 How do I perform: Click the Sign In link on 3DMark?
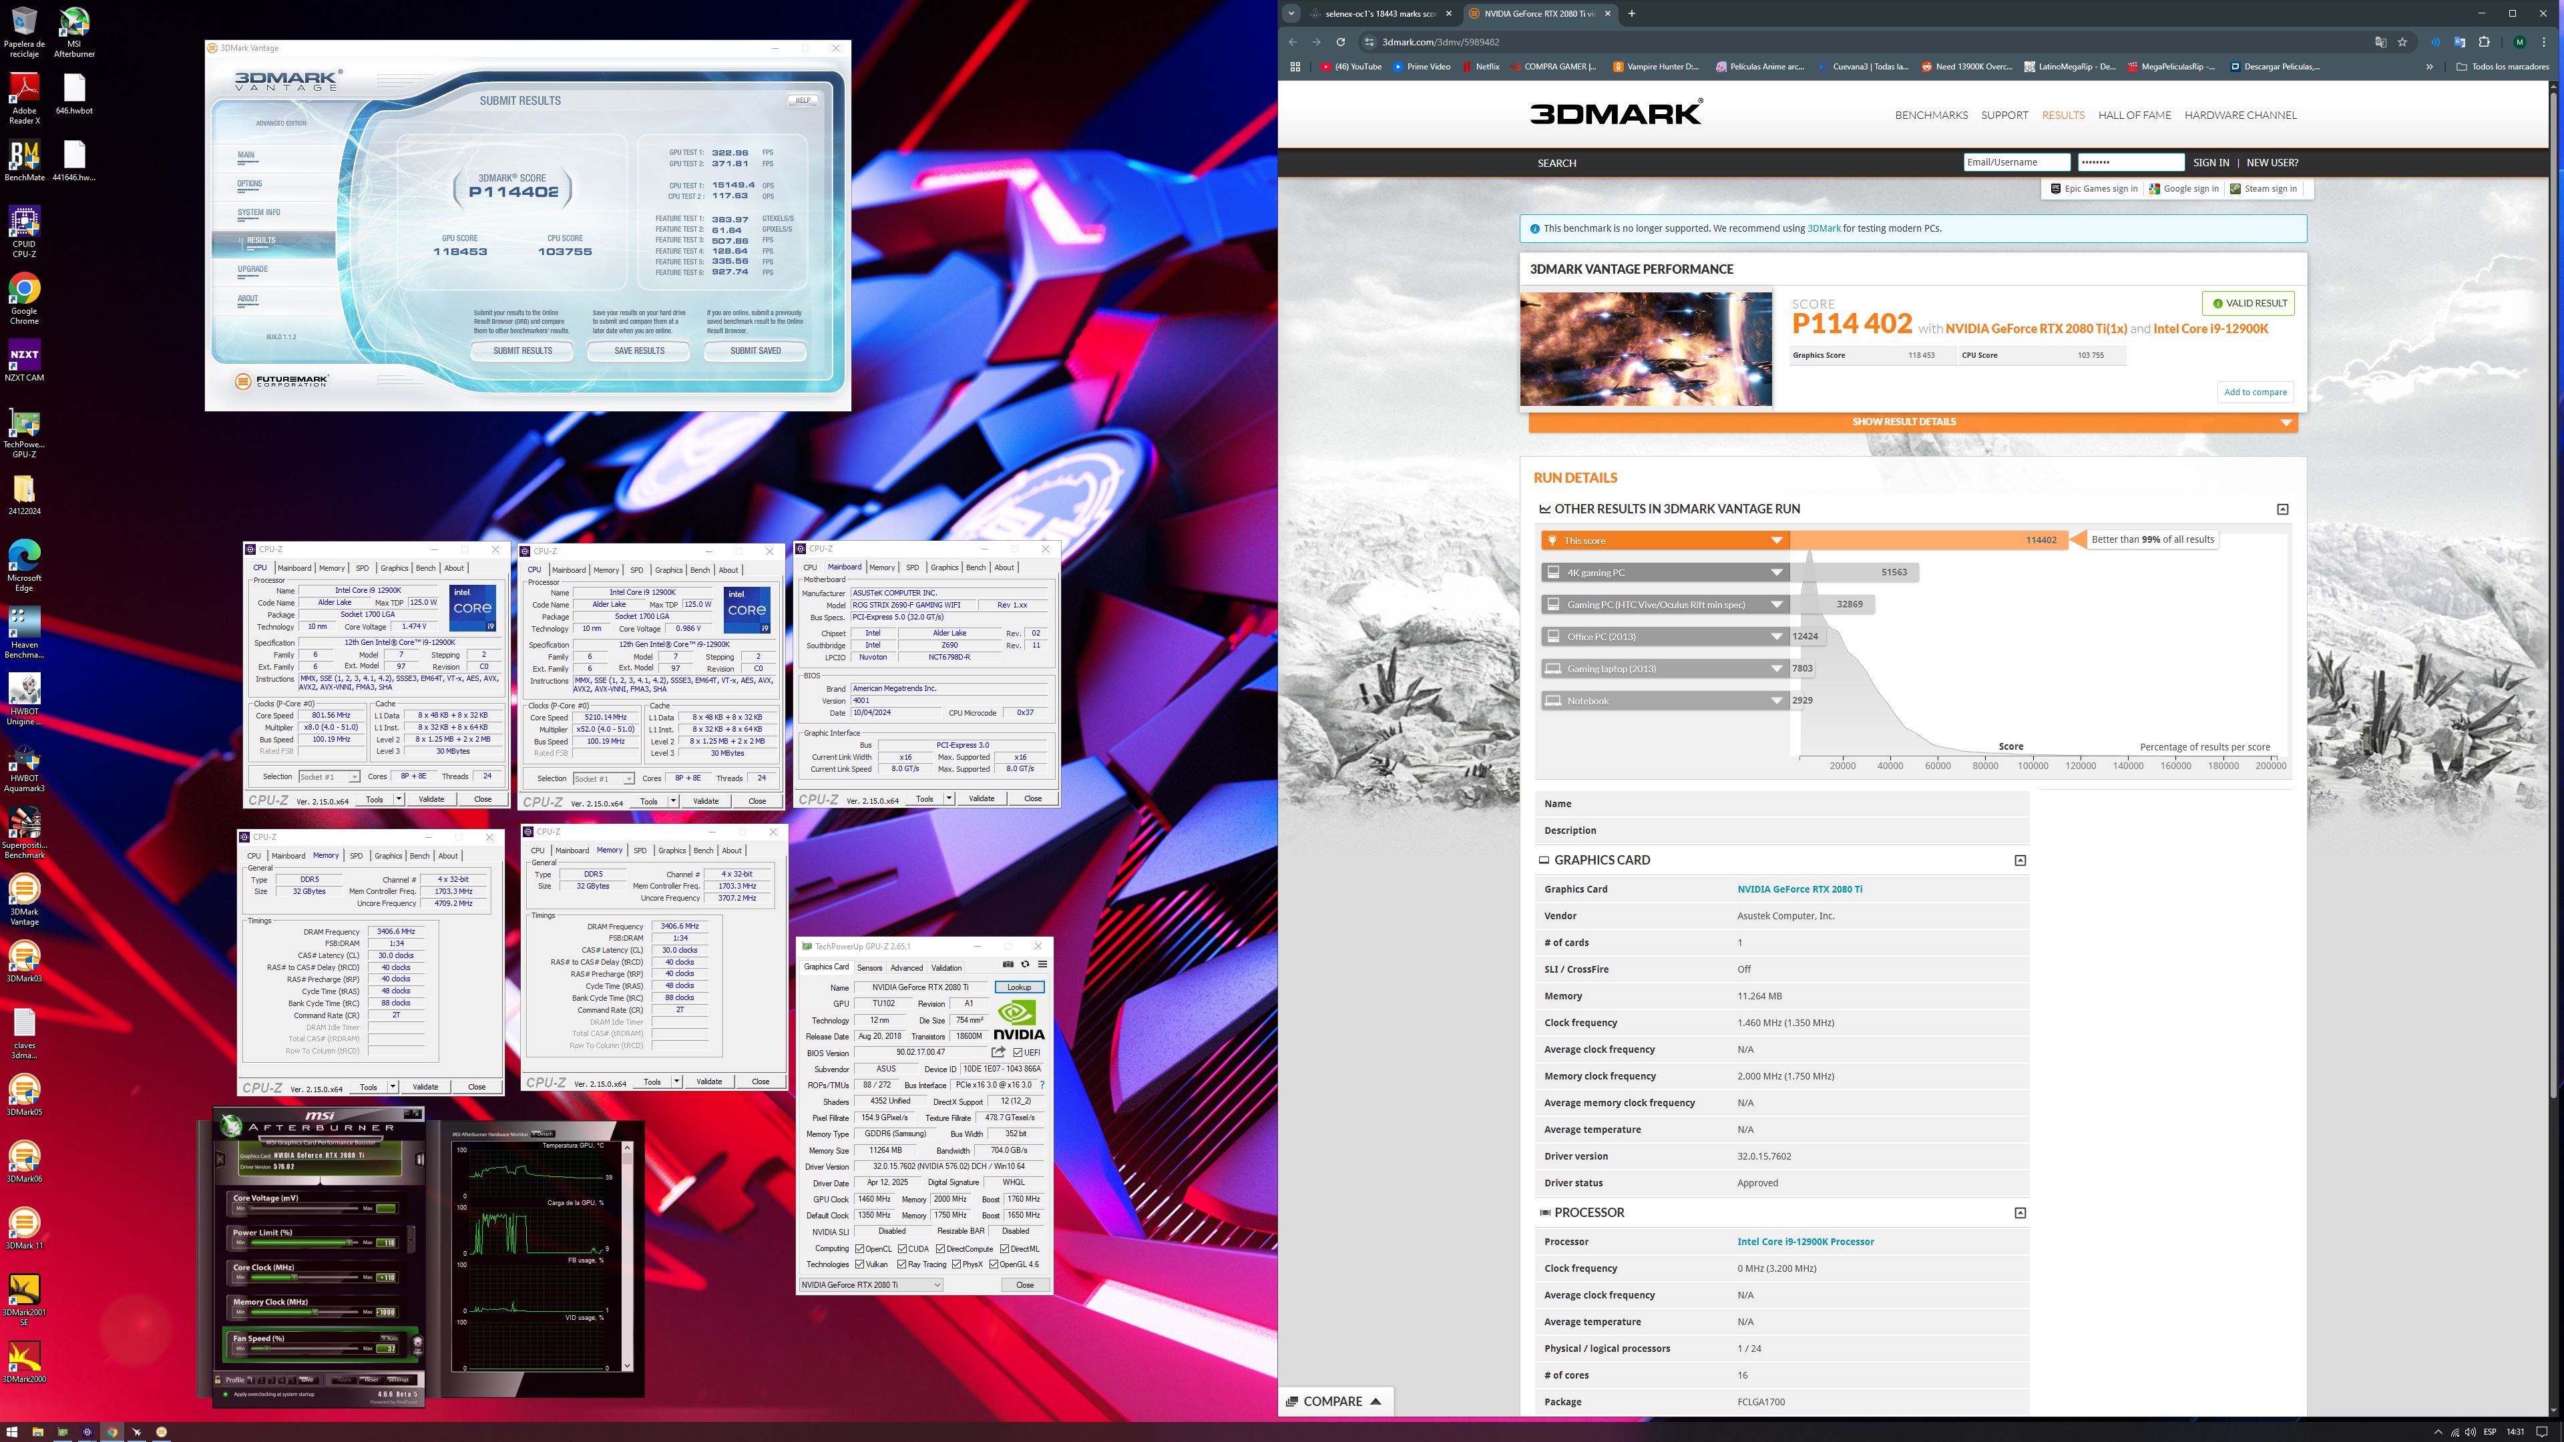coord(2211,162)
